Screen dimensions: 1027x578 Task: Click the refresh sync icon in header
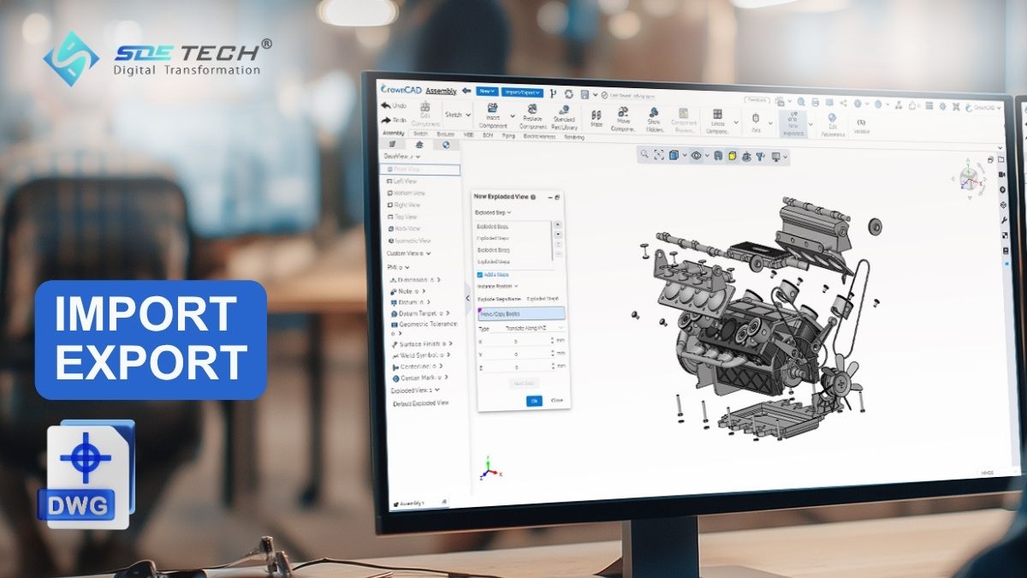568,93
